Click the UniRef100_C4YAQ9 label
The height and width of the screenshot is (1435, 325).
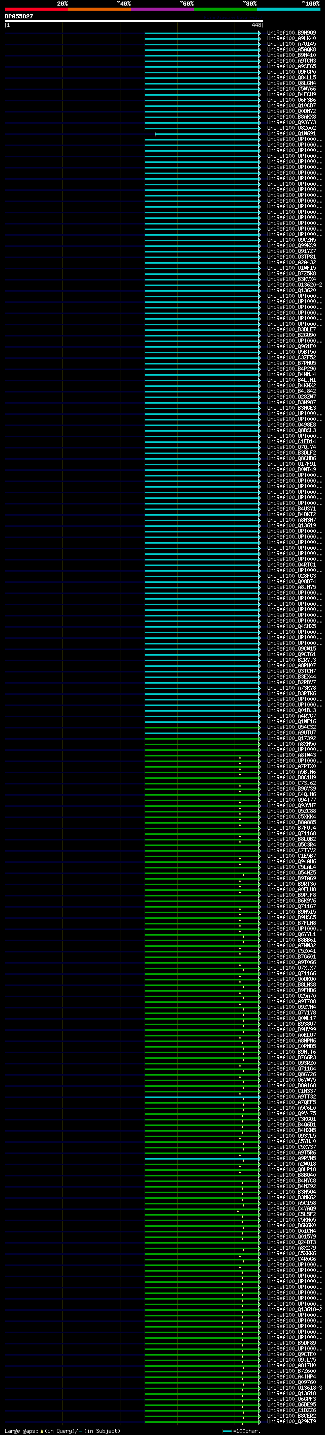click(x=291, y=1209)
